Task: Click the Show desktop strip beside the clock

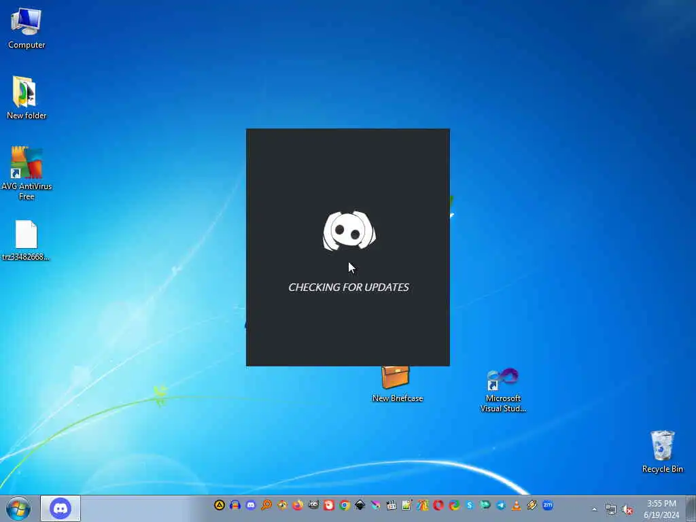Action: tap(691, 508)
